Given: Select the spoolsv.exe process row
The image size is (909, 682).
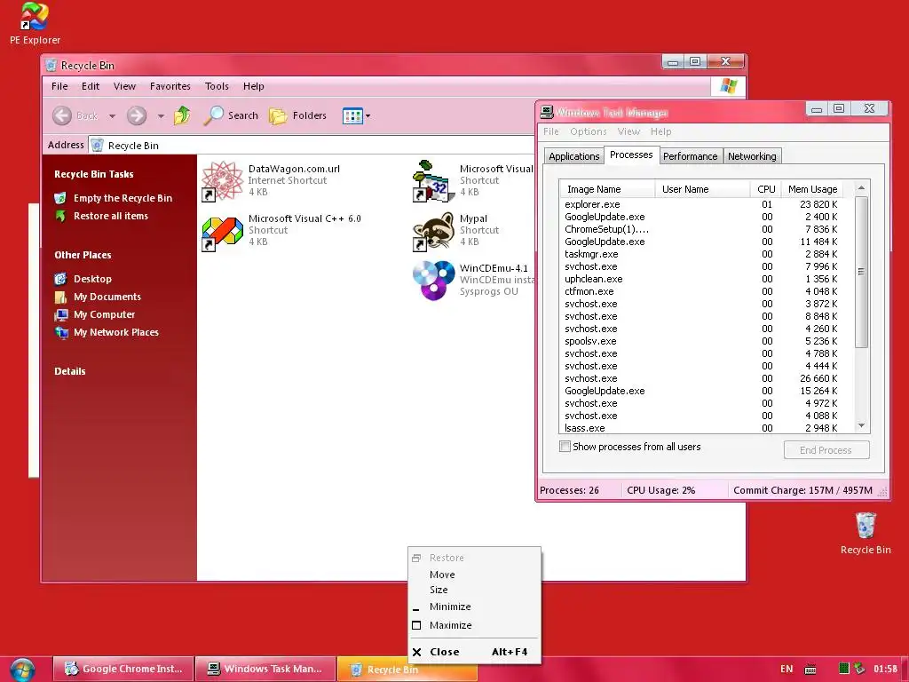Looking at the screenshot, I should (706, 341).
